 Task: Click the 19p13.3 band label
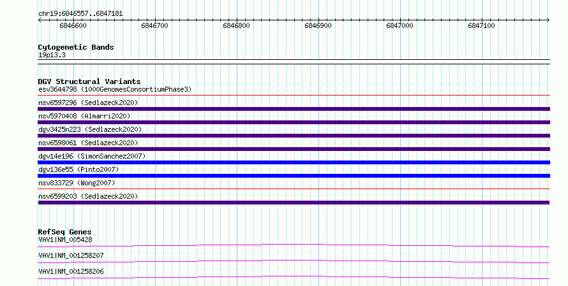tap(52, 55)
